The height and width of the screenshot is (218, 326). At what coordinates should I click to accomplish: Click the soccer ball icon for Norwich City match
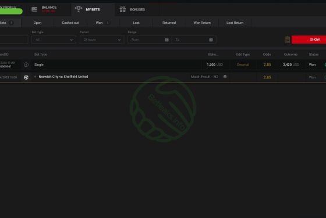point(26,77)
